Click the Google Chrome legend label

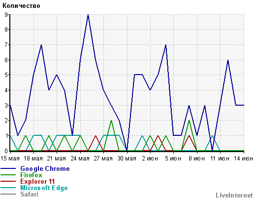(45, 169)
